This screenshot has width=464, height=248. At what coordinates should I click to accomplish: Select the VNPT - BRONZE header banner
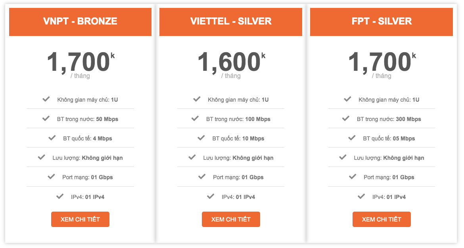pyautogui.click(x=80, y=21)
